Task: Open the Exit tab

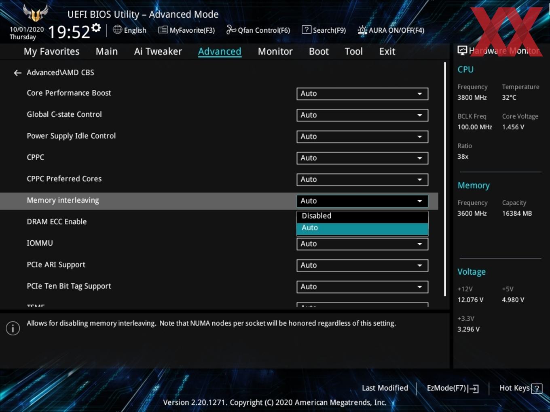Action: (x=387, y=51)
